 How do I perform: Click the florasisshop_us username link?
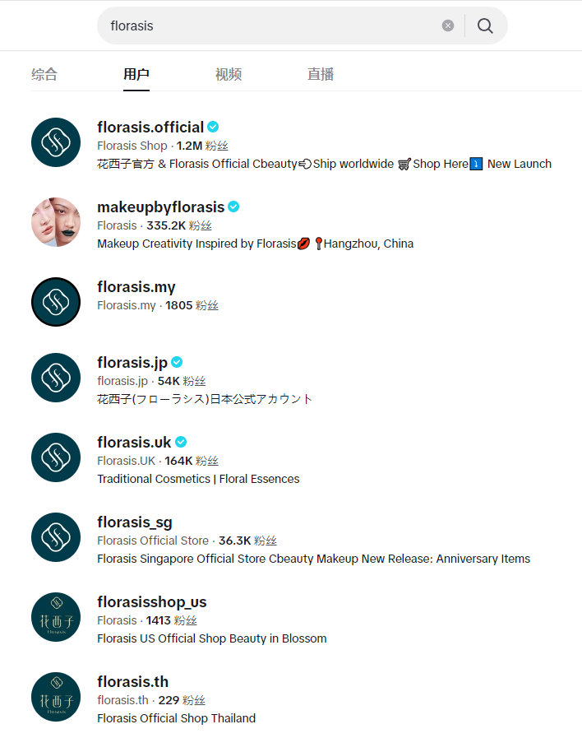152,602
